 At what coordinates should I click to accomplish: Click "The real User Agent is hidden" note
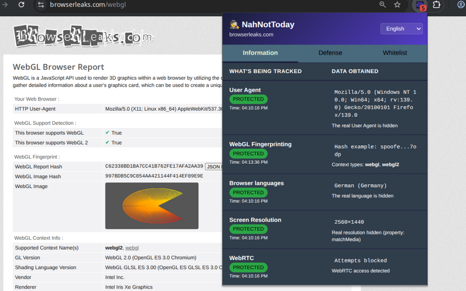point(365,126)
